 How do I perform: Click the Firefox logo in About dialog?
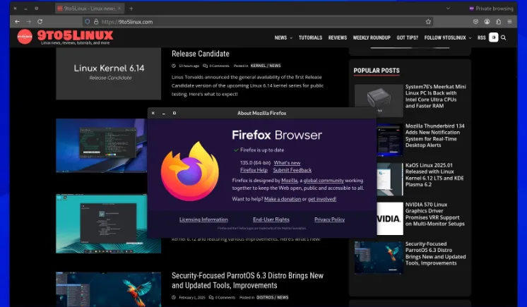[190, 171]
